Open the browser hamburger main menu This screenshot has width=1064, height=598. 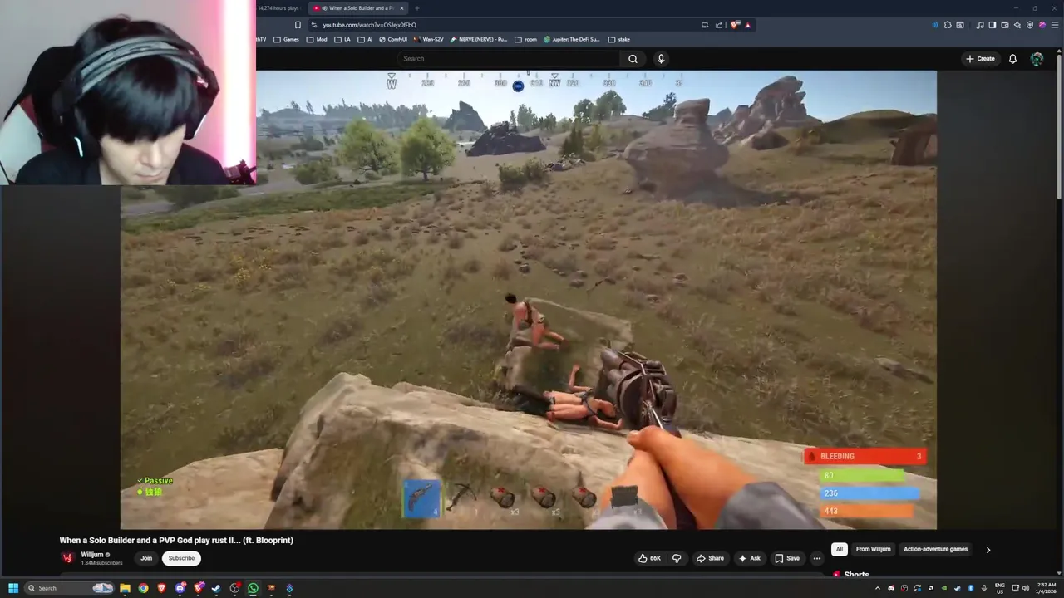pos(1055,25)
